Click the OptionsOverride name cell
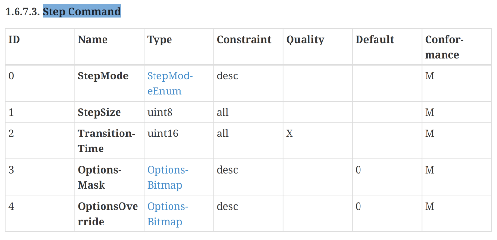 [x=108, y=214]
